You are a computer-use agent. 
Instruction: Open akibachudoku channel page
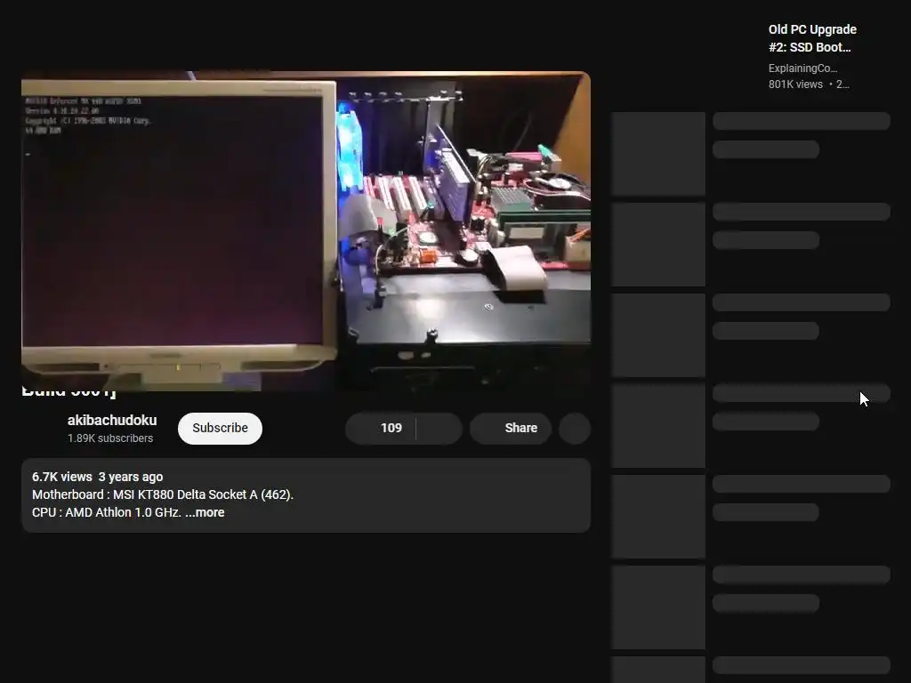(x=112, y=420)
